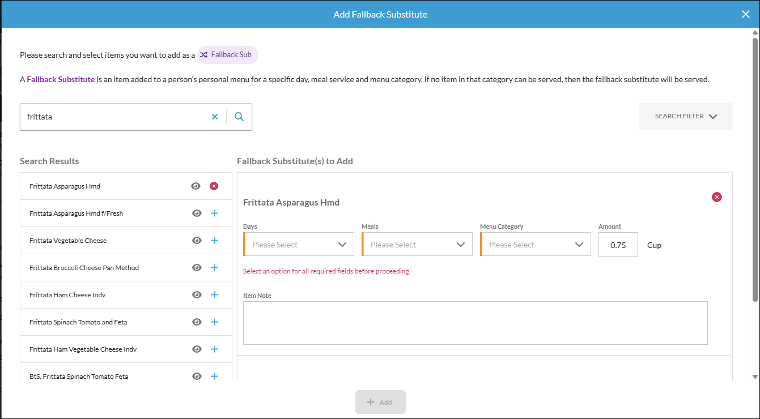760x419 pixels.
Task: Click the Search Results heading
Action: pos(49,161)
